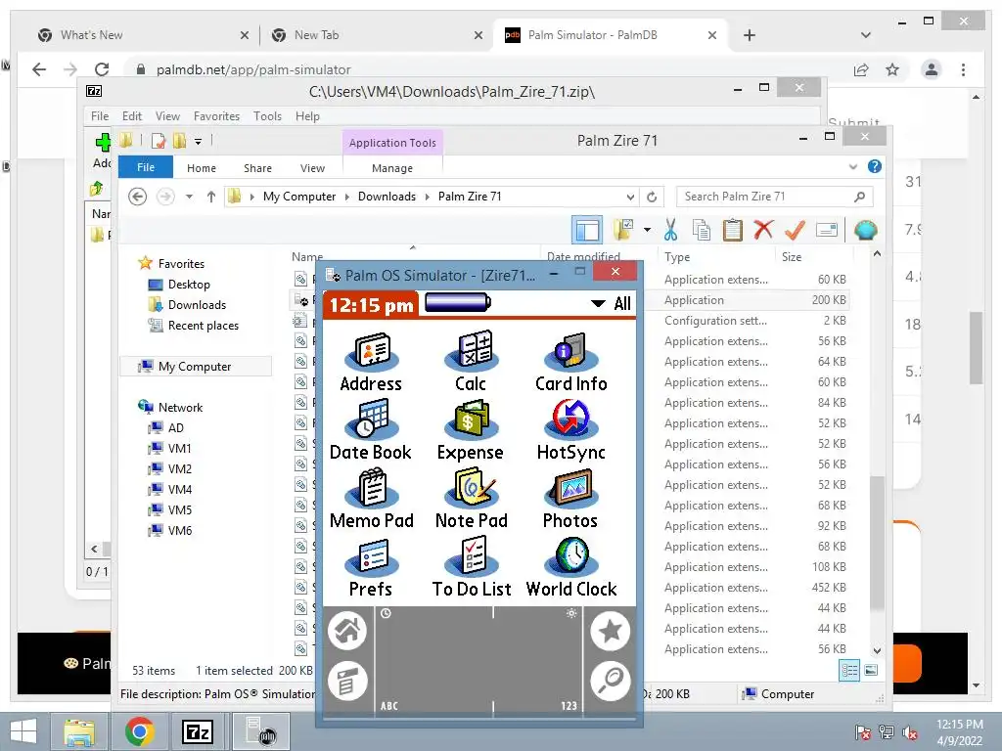Open the Photos app
Image resolution: width=1002 pixels, height=751 pixels.
[x=570, y=498]
